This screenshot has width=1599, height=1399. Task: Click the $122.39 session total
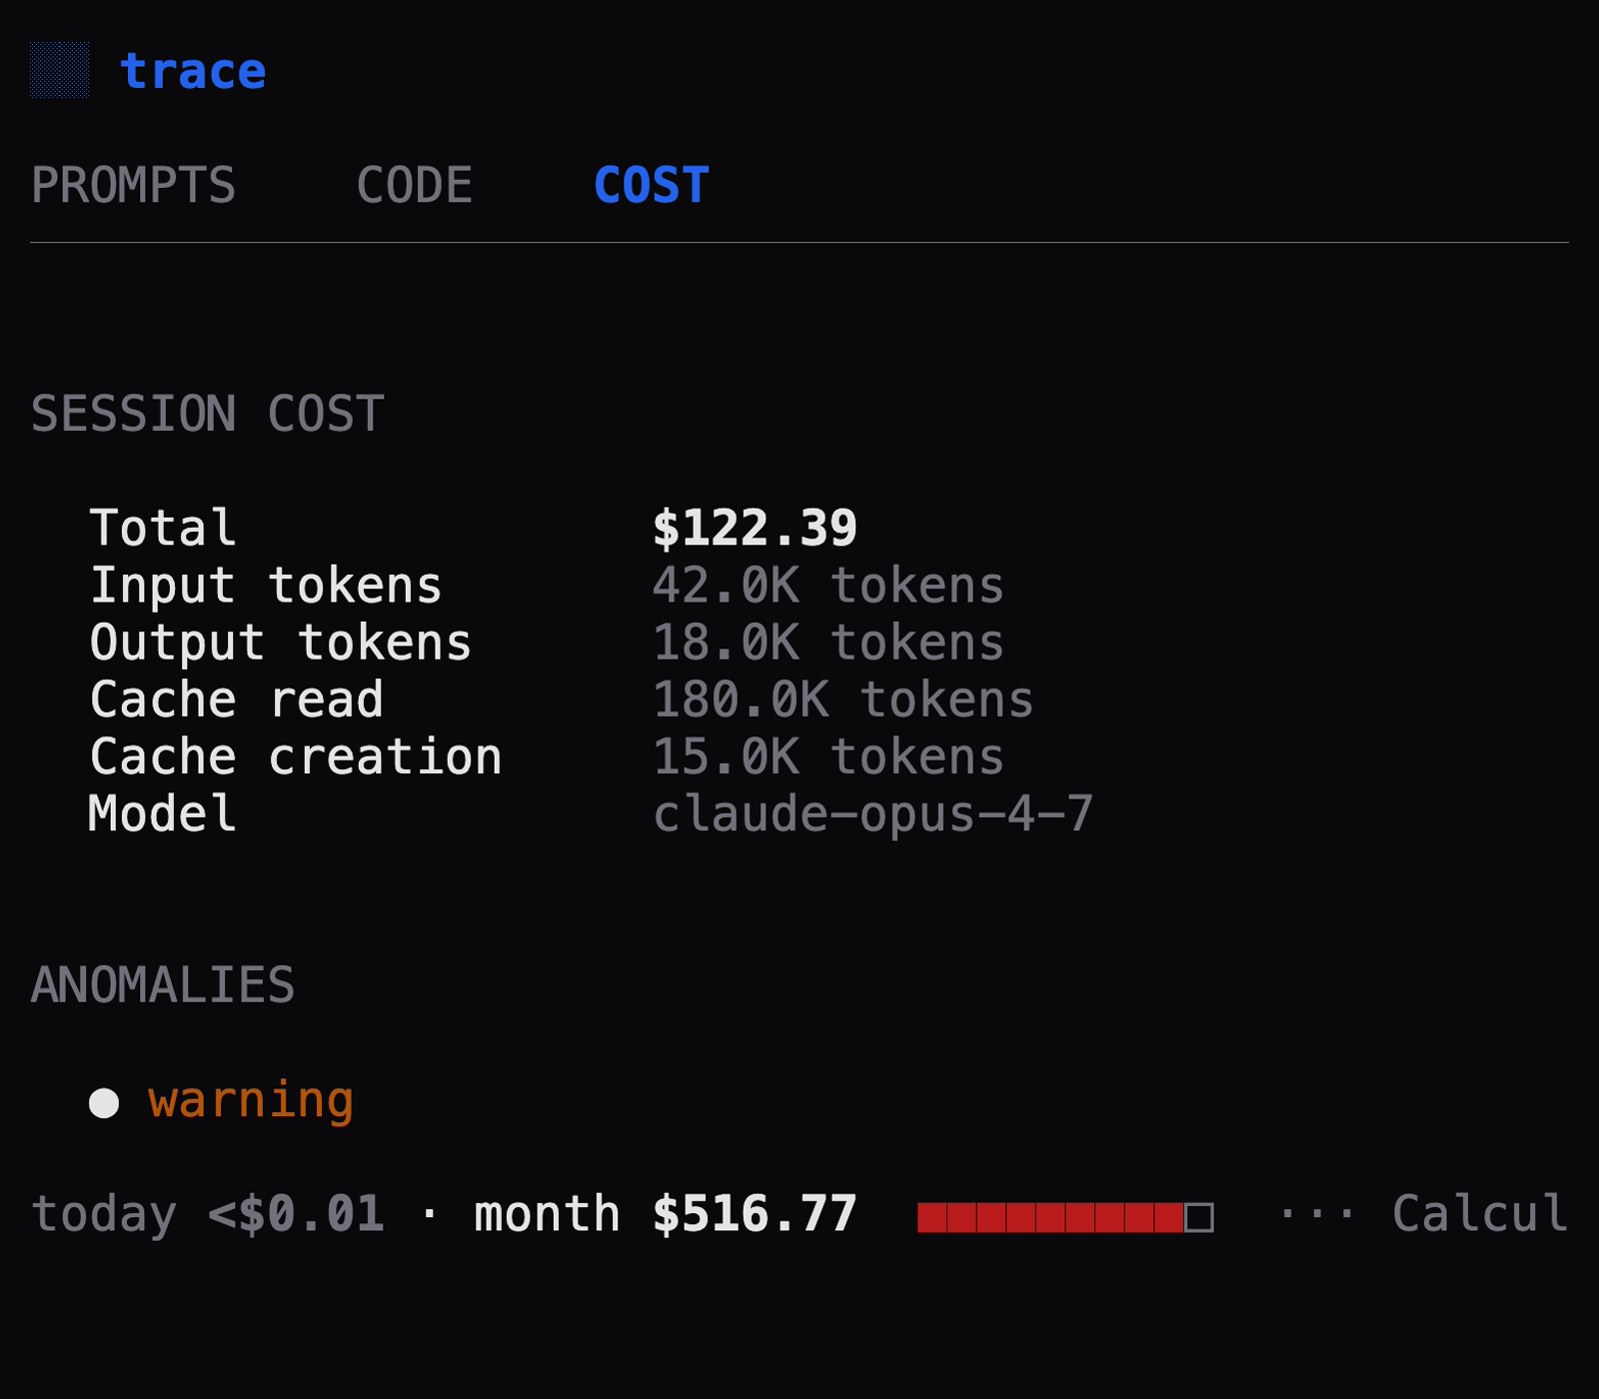[x=755, y=528]
